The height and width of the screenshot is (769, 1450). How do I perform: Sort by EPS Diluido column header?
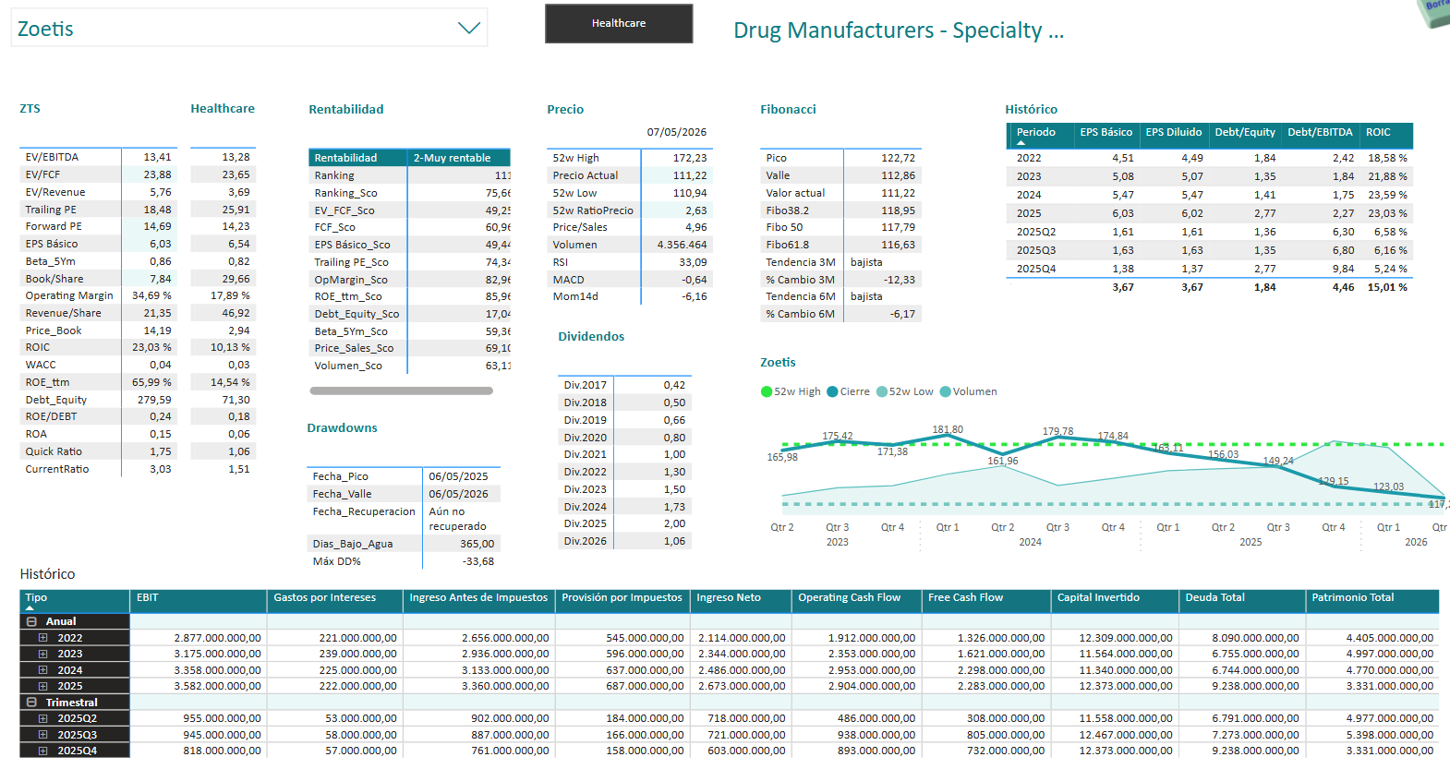click(x=1174, y=132)
